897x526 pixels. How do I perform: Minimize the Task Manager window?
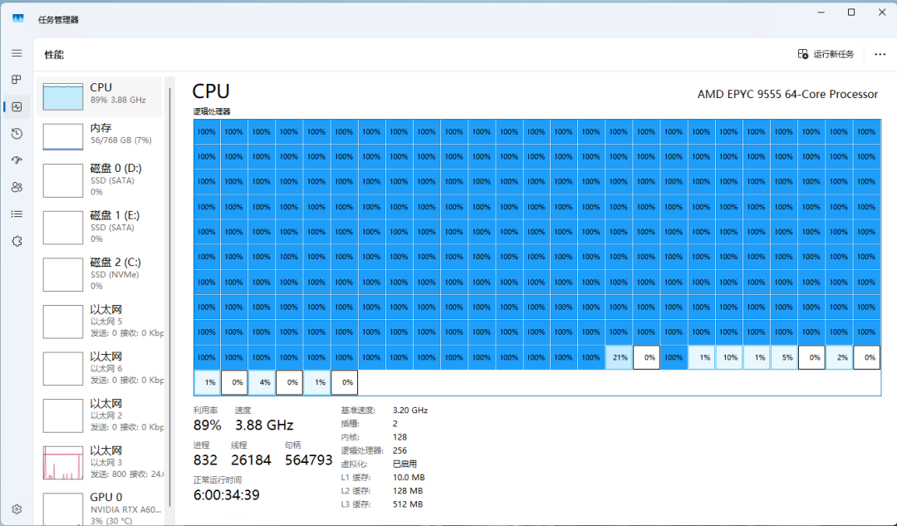[x=821, y=12]
